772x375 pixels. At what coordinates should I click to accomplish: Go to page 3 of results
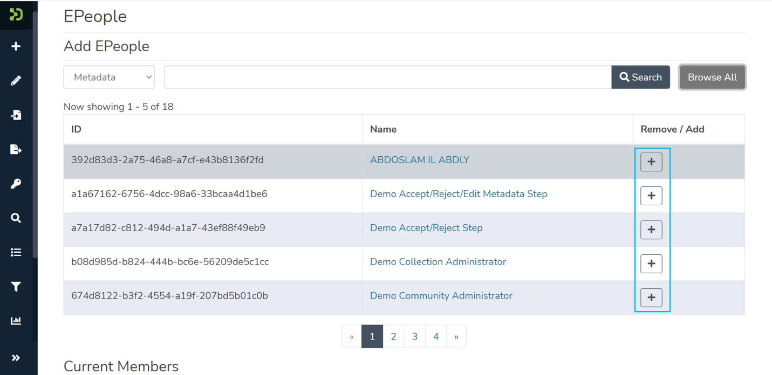pyautogui.click(x=414, y=337)
